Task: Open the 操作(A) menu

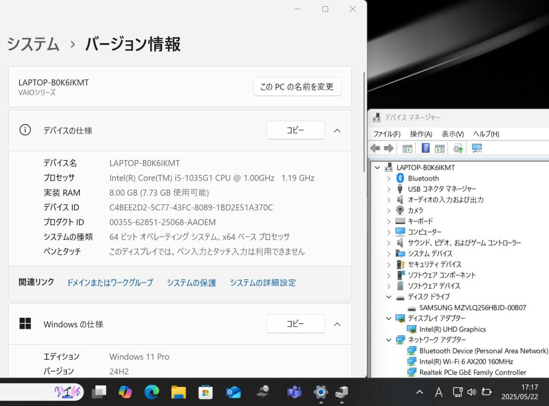Action: point(421,134)
